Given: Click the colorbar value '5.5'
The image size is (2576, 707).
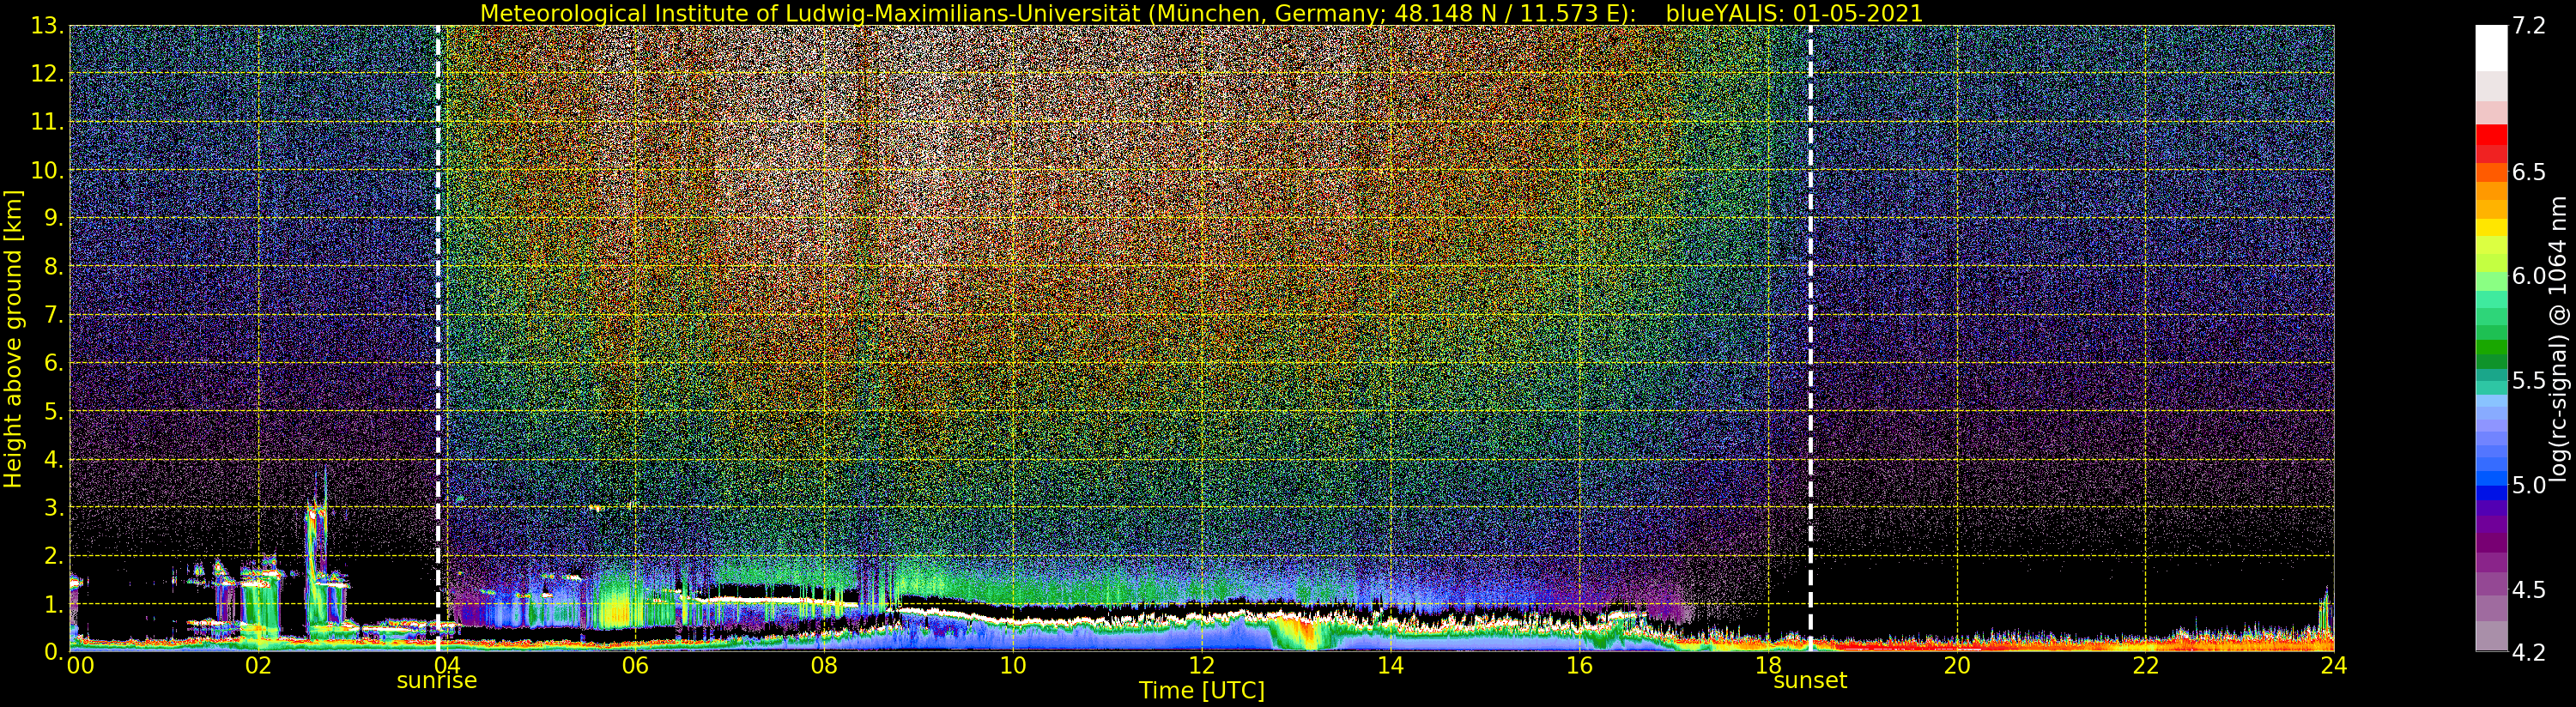Looking at the screenshot, I should tap(2528, 380).
